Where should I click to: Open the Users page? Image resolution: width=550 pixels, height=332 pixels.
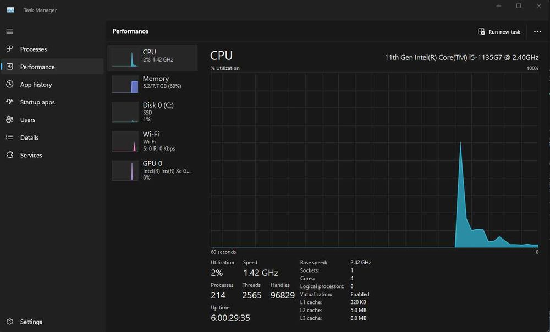coord(28,120)
